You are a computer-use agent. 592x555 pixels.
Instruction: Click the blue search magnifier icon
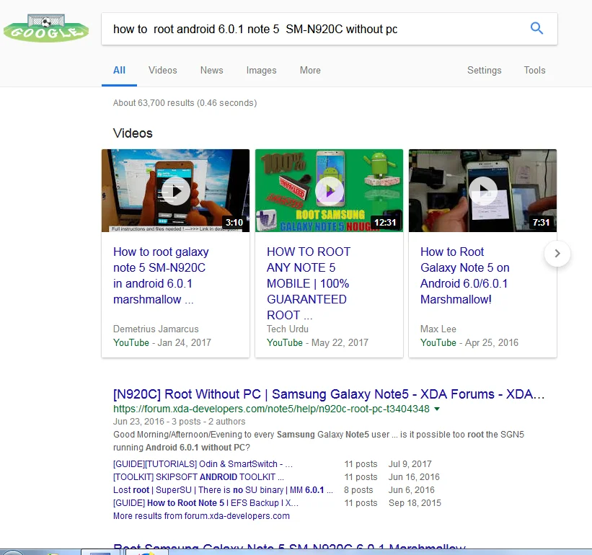(536, 28)
